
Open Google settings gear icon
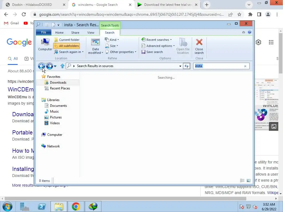(258, 42)
